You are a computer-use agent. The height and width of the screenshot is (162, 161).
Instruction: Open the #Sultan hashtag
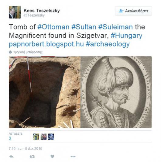(x=84, y=27)
